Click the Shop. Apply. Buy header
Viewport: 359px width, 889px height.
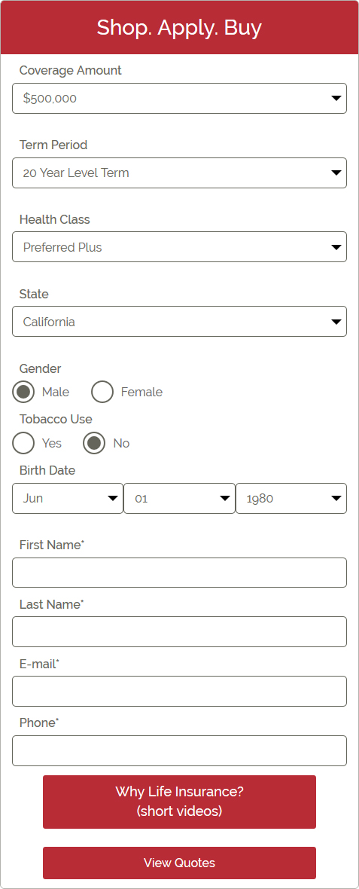coord(179,27)
